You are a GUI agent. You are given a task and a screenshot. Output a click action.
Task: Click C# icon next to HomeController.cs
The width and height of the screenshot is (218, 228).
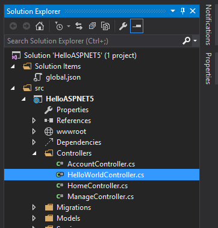tap(60, 185)
